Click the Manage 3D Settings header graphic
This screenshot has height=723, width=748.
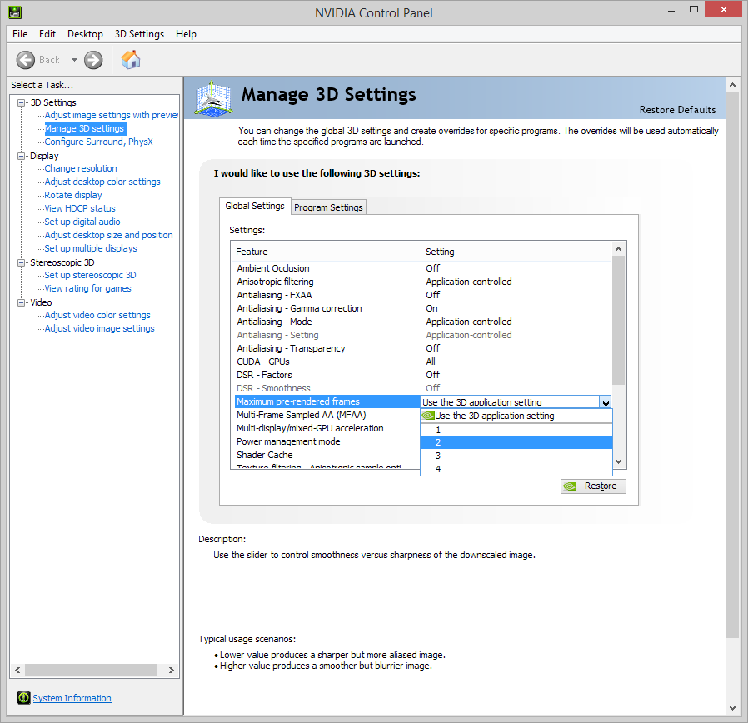click(213, 98)
